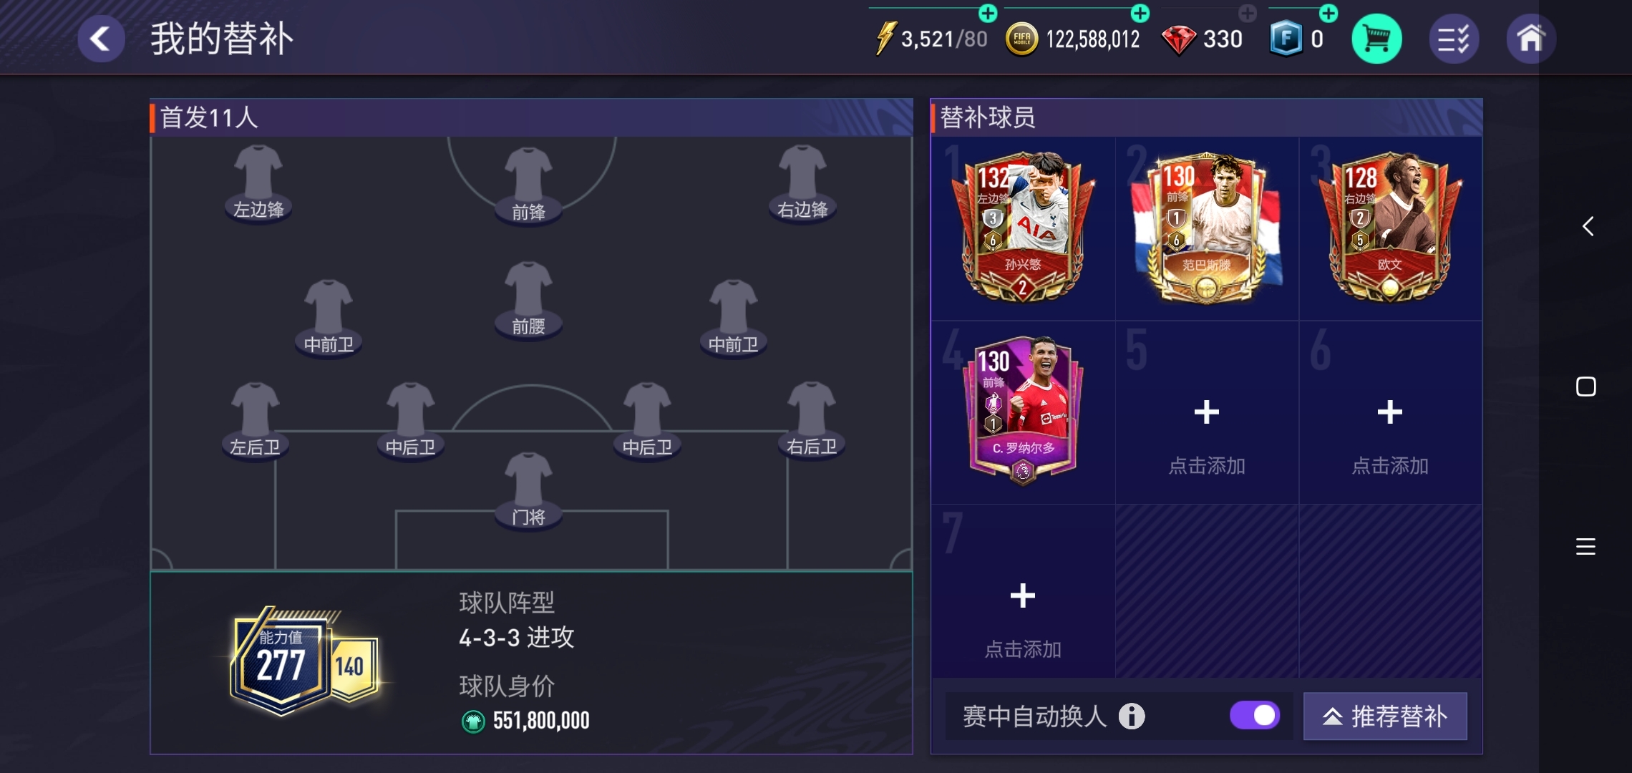Toggle the 赛中自动换人 switch
Screen dimensions: 1632x773
(x=1255, y=715)
